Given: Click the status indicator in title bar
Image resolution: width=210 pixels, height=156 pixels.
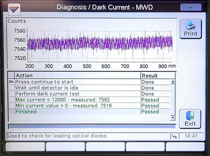Looking at the screenshot, I should click(x=191, y=7).
